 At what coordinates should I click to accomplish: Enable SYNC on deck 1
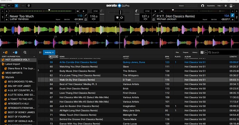click(x=96, y=11)
